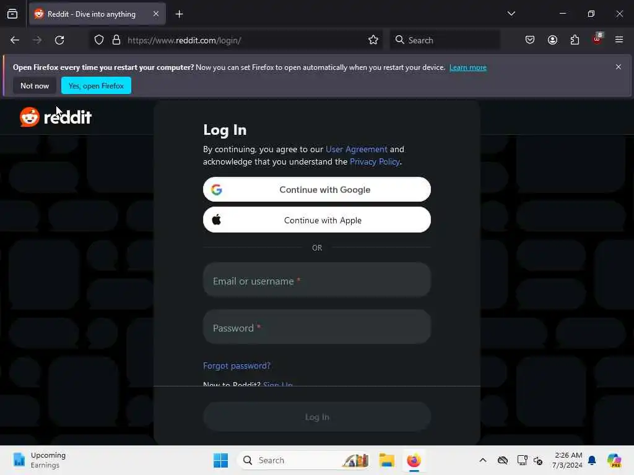Click the Forgot password? link

pyautogui.click(x=237, y=366)
